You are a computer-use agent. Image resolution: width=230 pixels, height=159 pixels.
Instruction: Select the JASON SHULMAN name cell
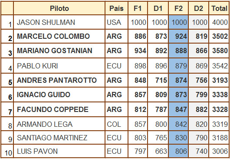coord(59,22)
